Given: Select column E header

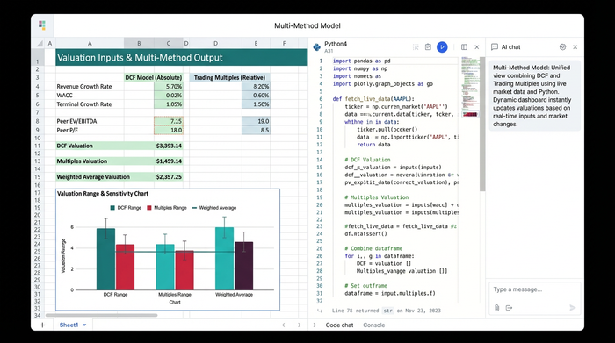Looking at the screenshot, I should click(256, 43).
